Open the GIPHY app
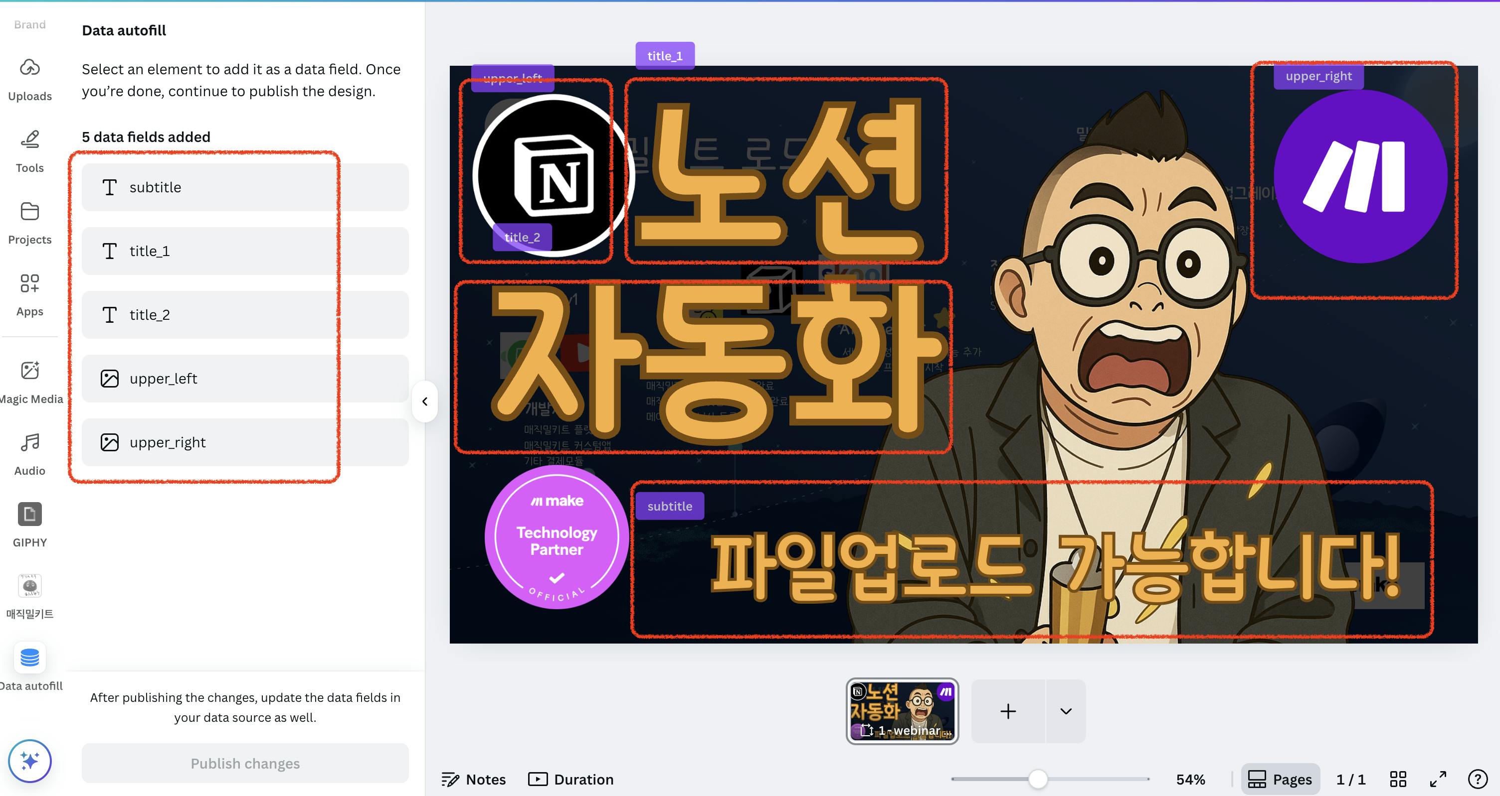Viewport: 1500px width, 796px height. tap(30, 526)
